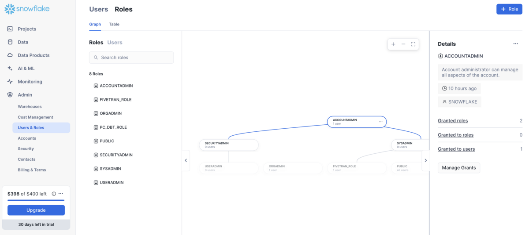Click the 8 Roles count label
The width and height of the screenshot is (529, 235).
tap(96, 74)
